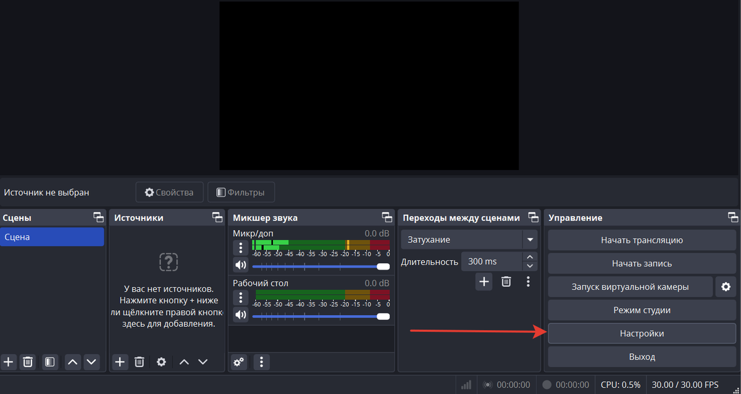Viewport: 741px width, 394px height.
Task: Undock the Управление panel
Action: pos(733,217)
